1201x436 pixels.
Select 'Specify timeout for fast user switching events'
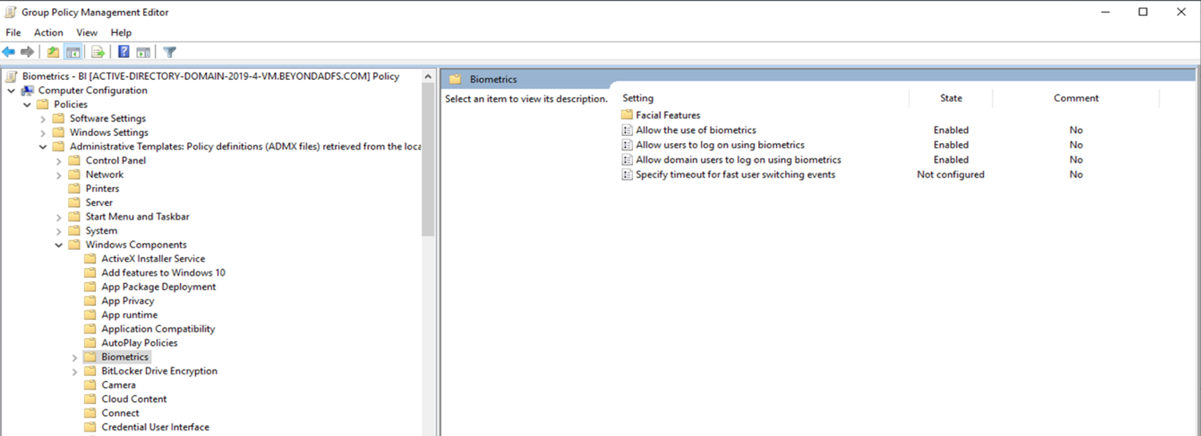[735, 175]
